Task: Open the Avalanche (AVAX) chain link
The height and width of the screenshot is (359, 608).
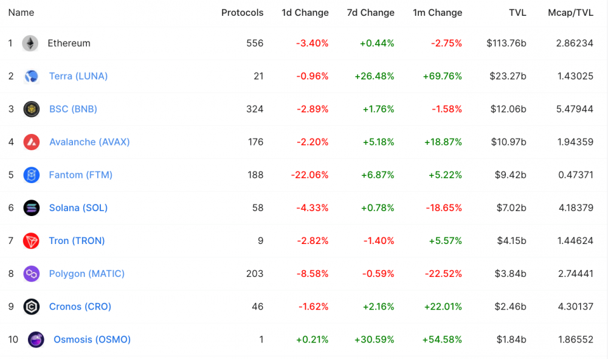Action: [x=89, y=142]
